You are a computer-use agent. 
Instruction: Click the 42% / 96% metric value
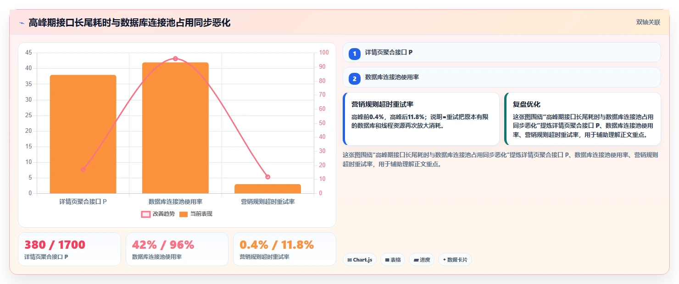pyautogui.click(x=163, y=245)
